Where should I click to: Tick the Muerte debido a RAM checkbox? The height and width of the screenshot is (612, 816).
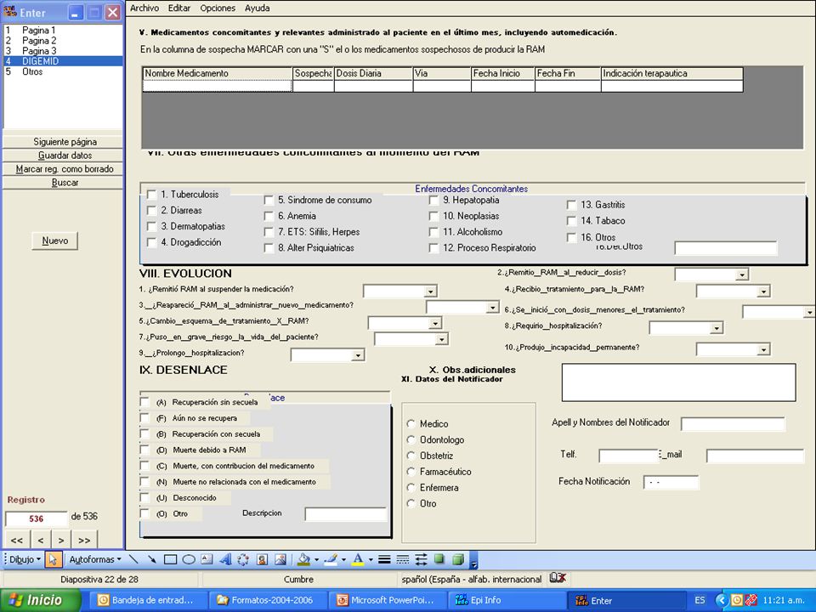pos(144,450)
